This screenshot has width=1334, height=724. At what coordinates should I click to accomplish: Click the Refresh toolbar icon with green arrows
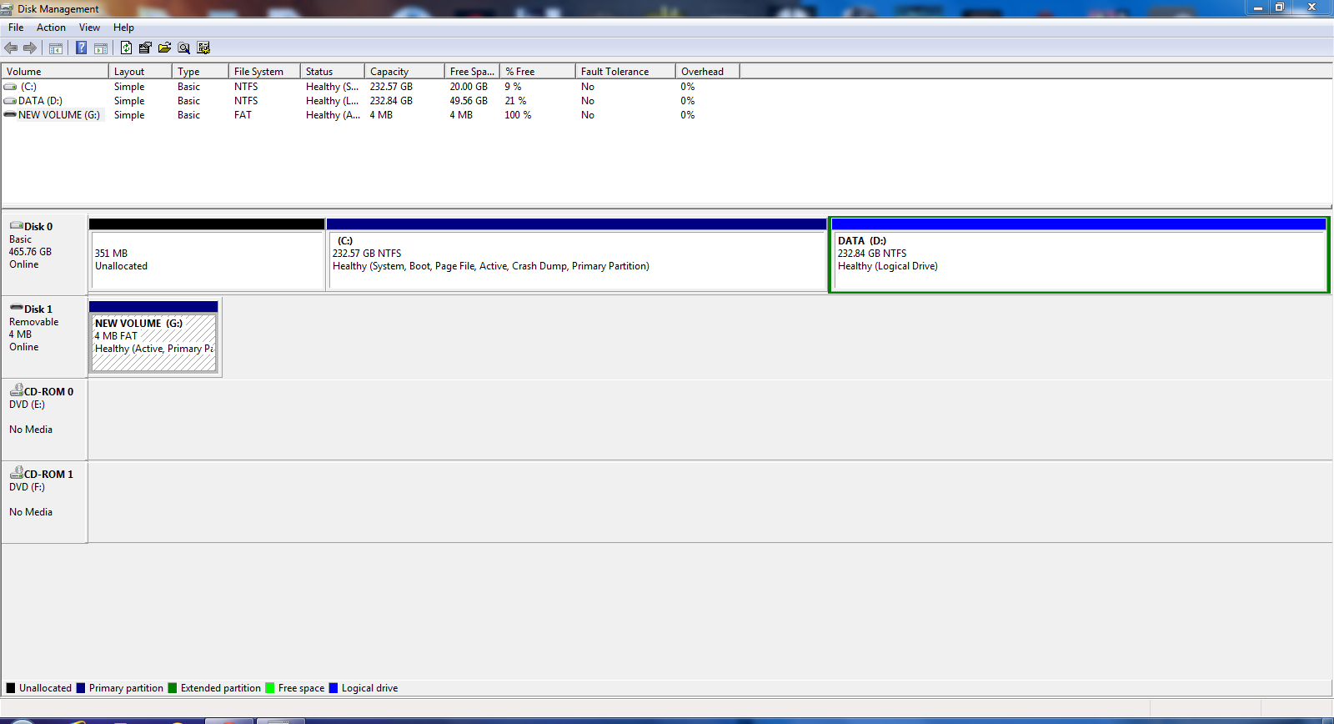tap(126, 48)
